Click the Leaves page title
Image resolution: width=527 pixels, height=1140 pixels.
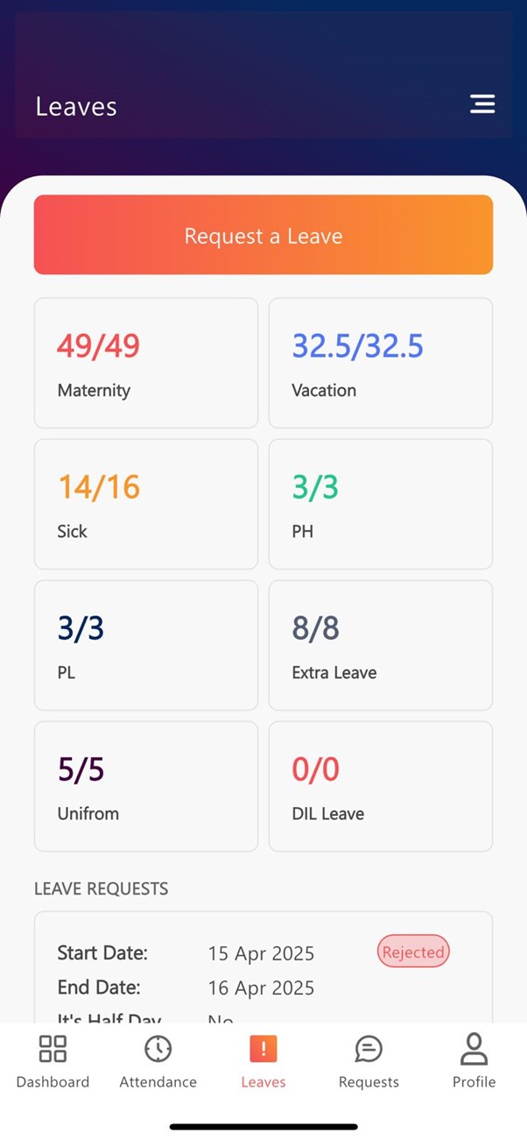point(76,106)
